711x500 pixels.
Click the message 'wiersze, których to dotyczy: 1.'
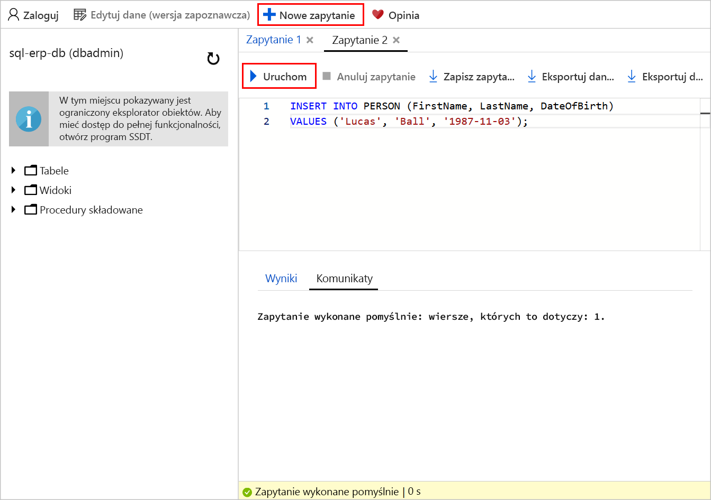517,317
